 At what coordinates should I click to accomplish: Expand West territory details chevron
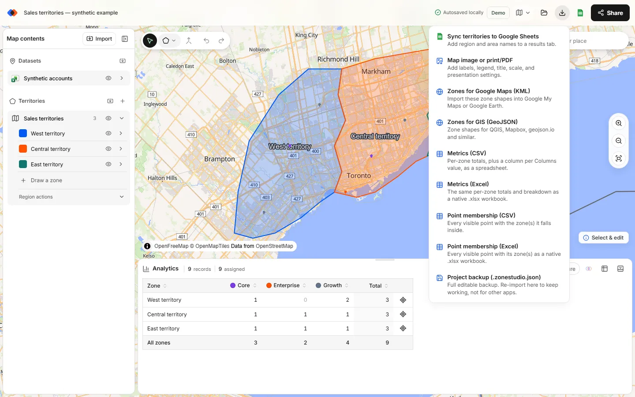(x=121, y=133)
